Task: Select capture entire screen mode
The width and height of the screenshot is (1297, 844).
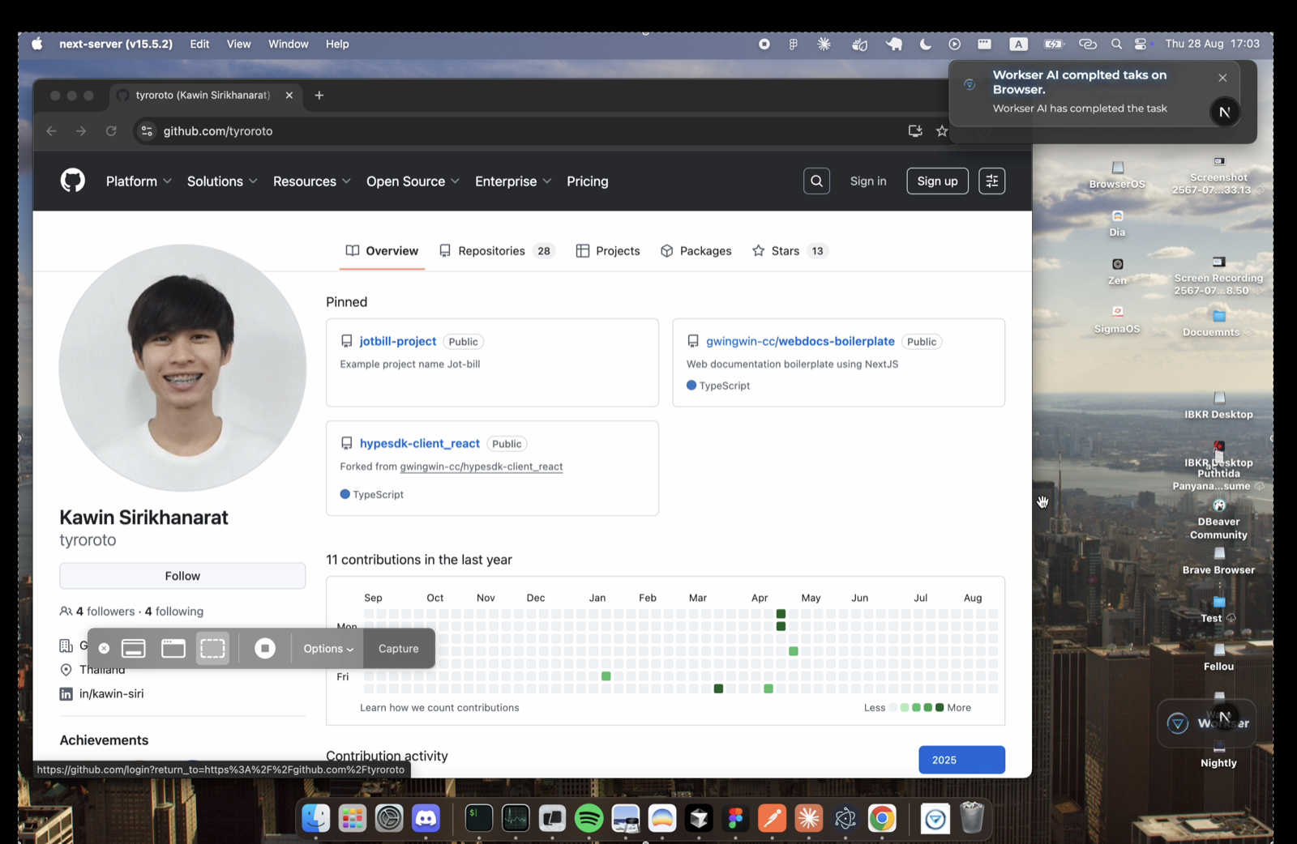Action: (x=134, y=648)
